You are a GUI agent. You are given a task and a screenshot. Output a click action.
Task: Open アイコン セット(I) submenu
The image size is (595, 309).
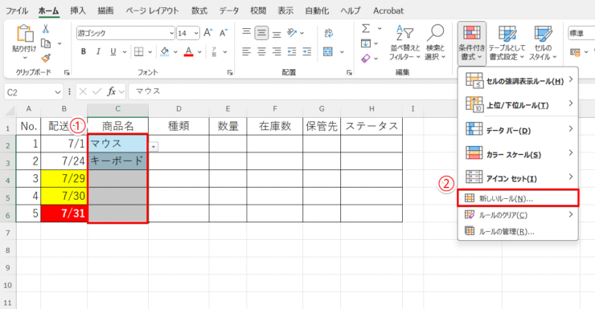pos(518,178)
